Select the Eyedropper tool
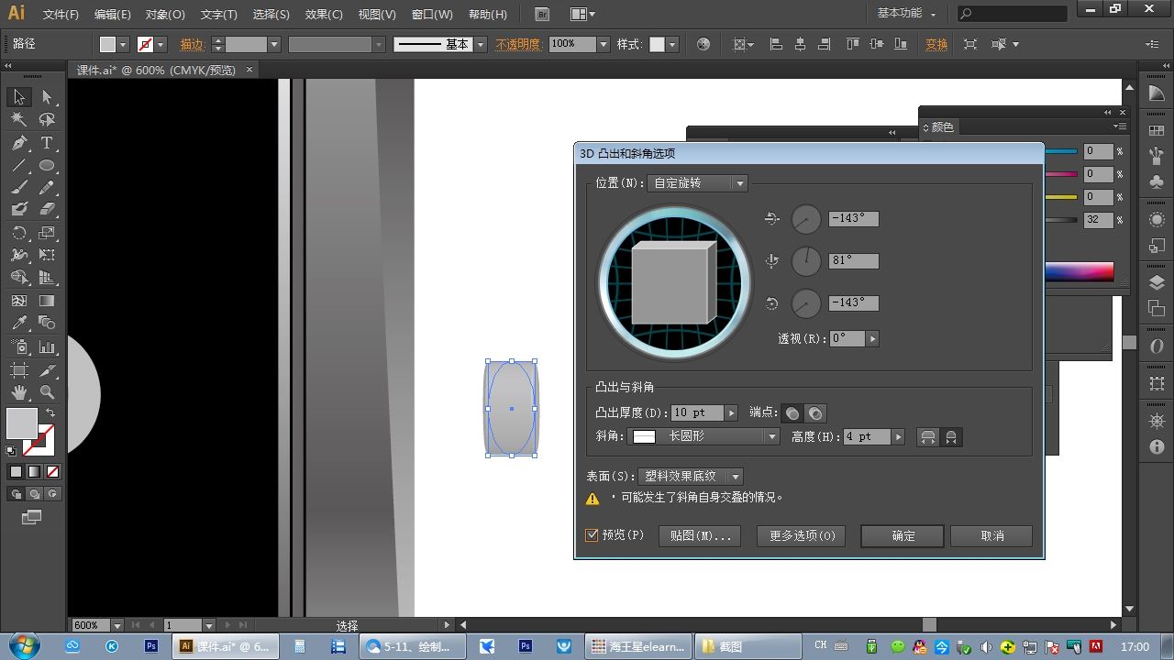This screenshot has height=660, width=1174. (x=19, y=323)
